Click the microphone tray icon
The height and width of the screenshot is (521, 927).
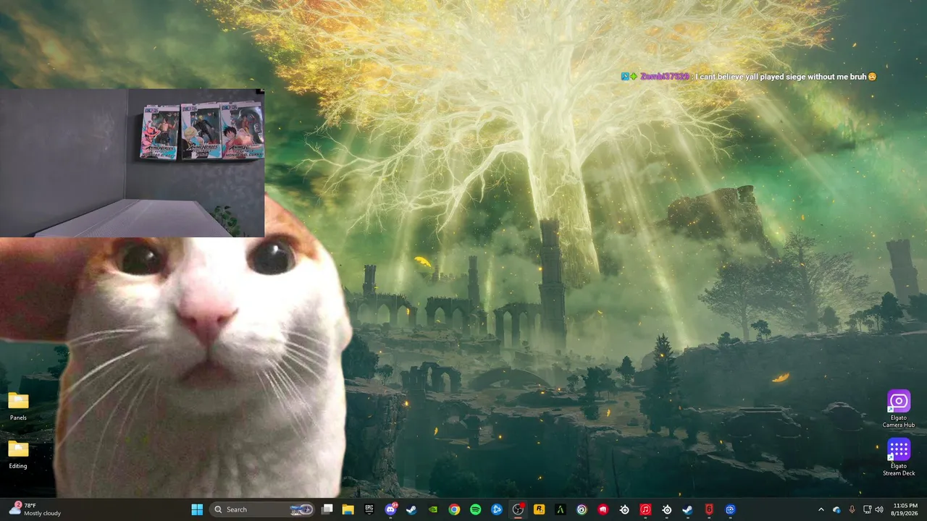point(852,509)
